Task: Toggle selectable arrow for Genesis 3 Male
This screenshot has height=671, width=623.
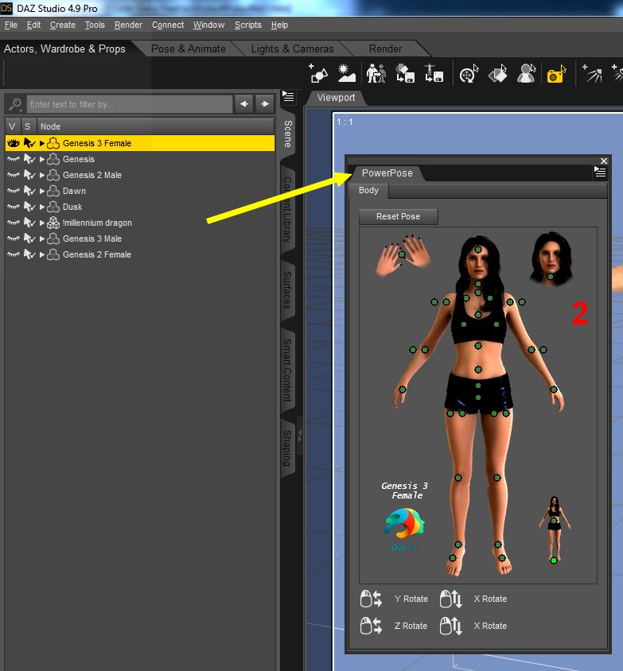Action: pyautogui.click(x=29, y=239)
